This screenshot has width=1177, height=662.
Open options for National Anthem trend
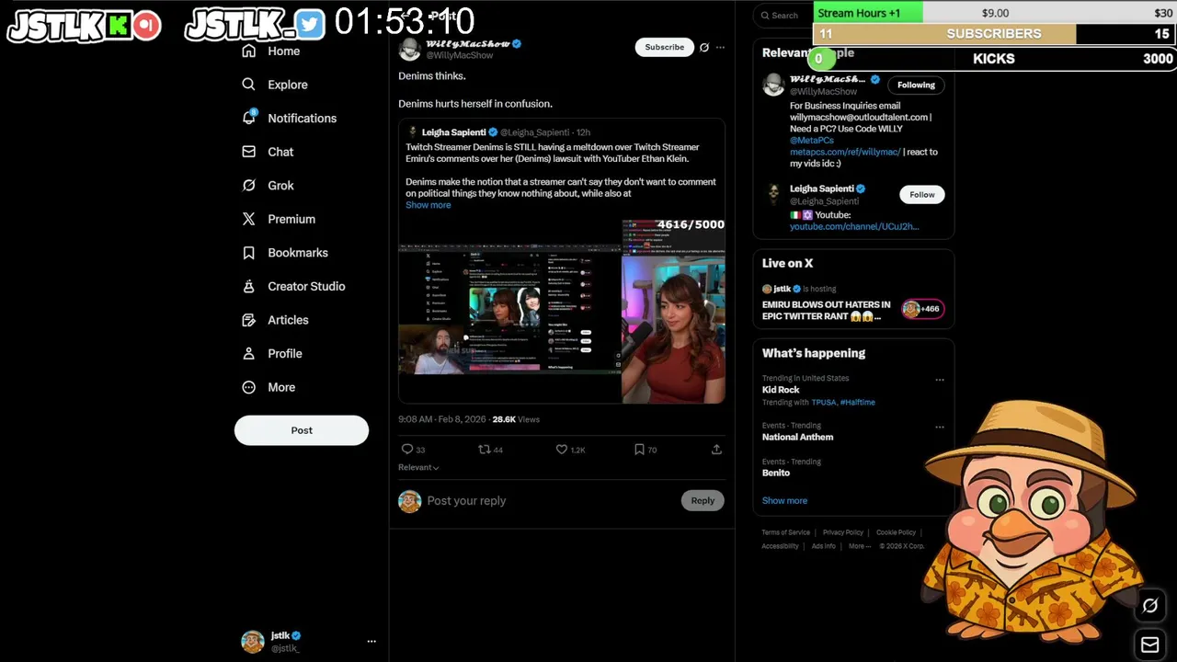tap(940, 427)
